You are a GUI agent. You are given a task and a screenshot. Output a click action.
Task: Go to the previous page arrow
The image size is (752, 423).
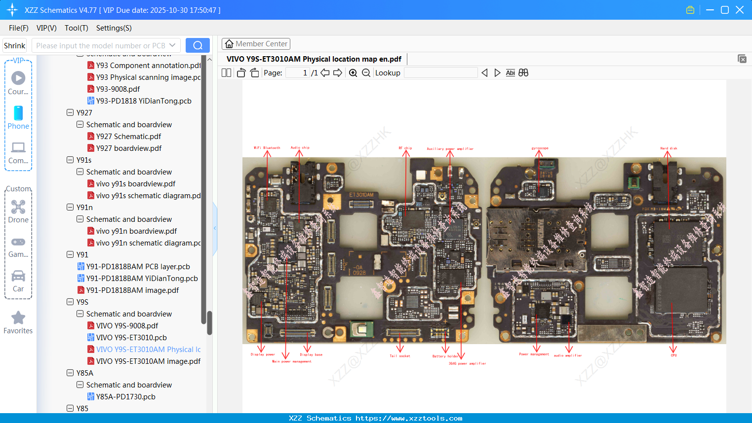coord(325,73)
